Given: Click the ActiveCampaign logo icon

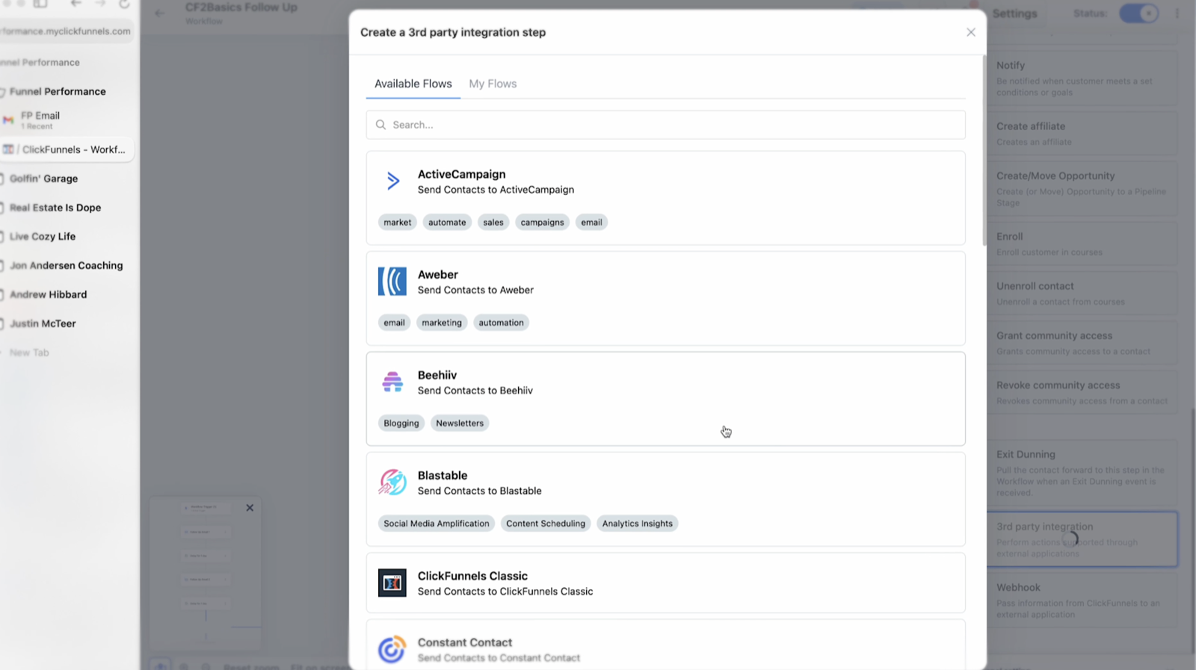Looking at the screenshot, I should coord(392,181).
